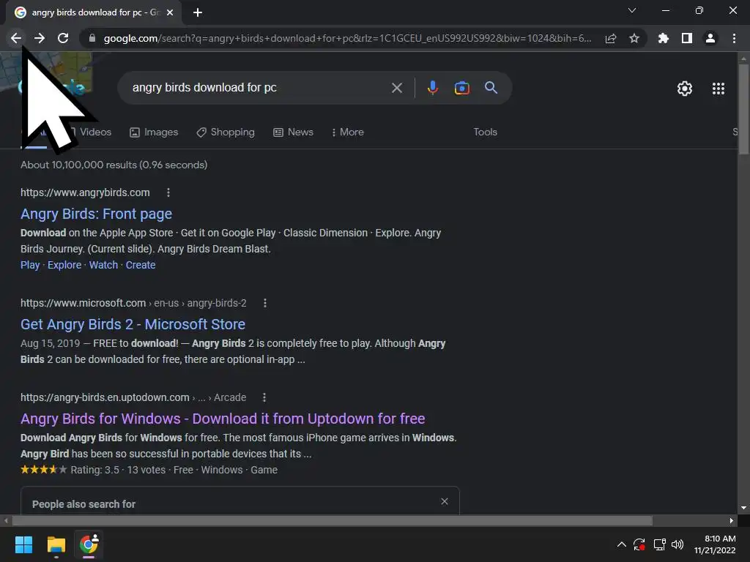The image size is (750, 562).
Task: Click the vertical scrollbar down arrow
Action: point(743,508)
